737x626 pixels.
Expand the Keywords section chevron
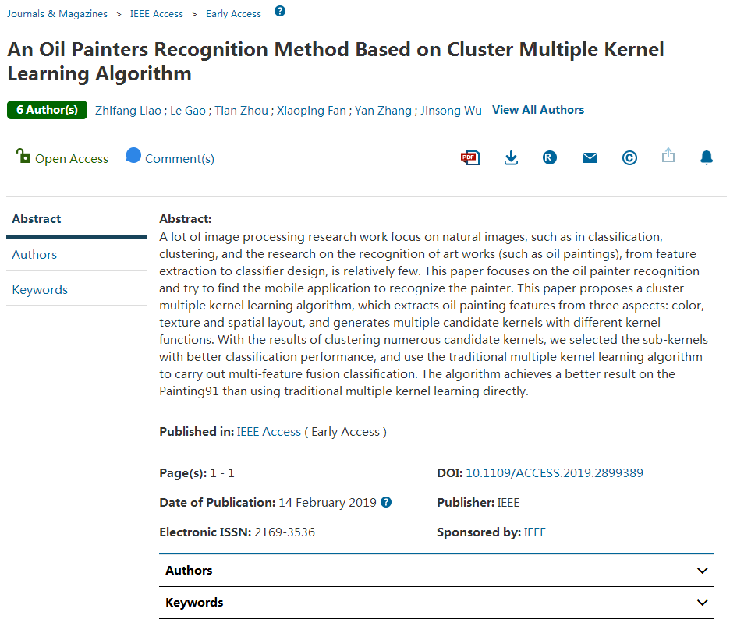pyautogui.click(x=703, y=603)
